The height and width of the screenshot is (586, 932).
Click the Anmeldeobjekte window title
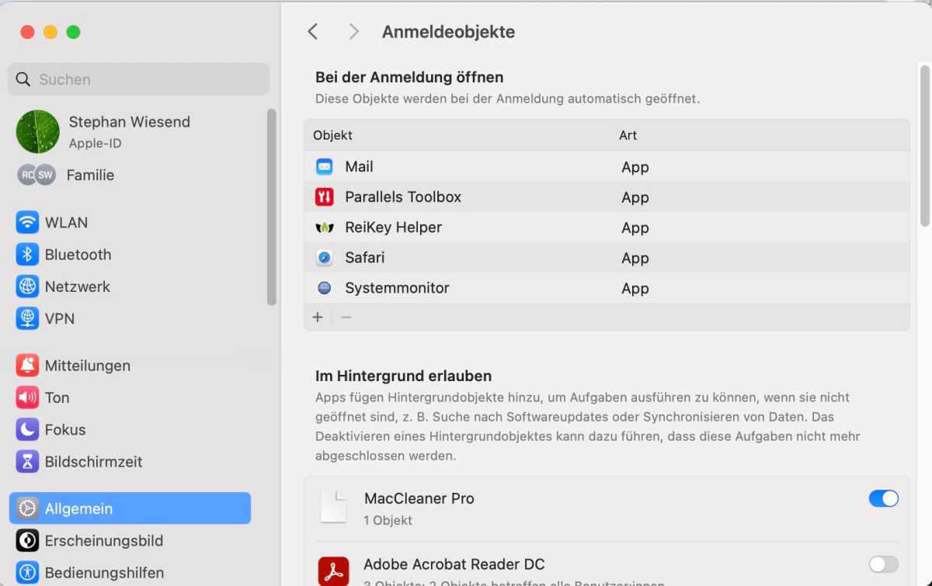click(448, 32)
